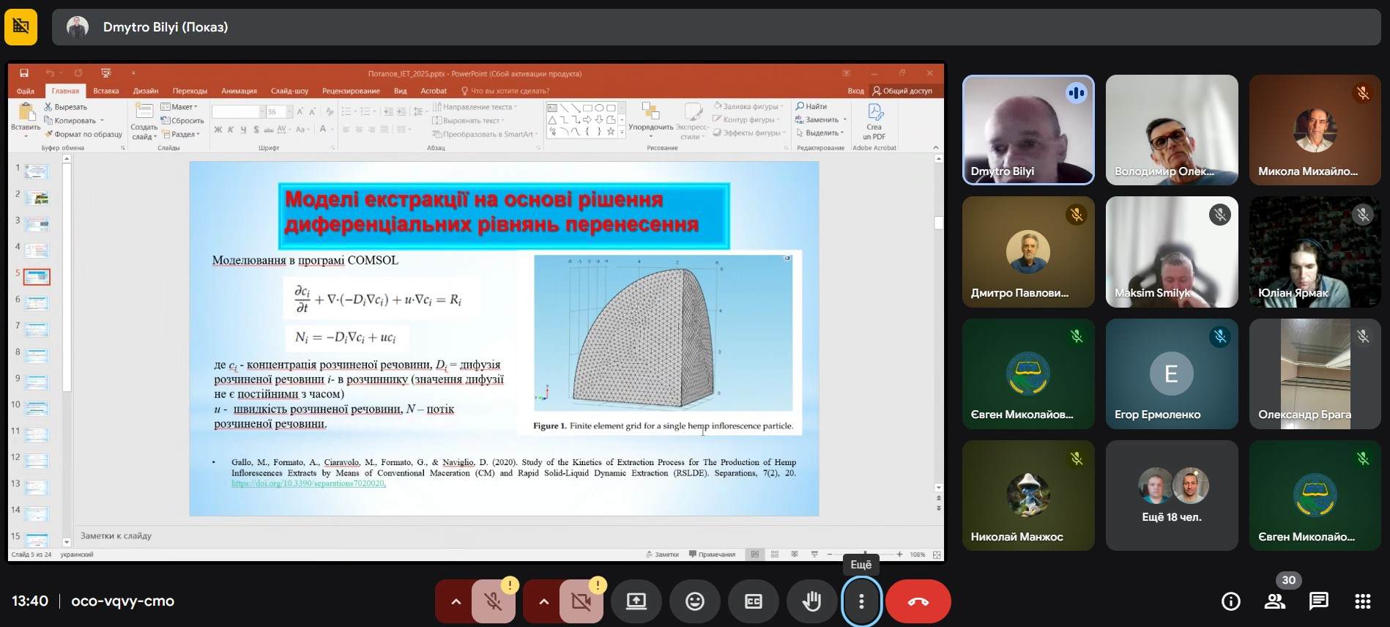This screenshot has width=1390, height=627.
Task: Click the PowerPoint zoom slider
Action: point(865,554)
